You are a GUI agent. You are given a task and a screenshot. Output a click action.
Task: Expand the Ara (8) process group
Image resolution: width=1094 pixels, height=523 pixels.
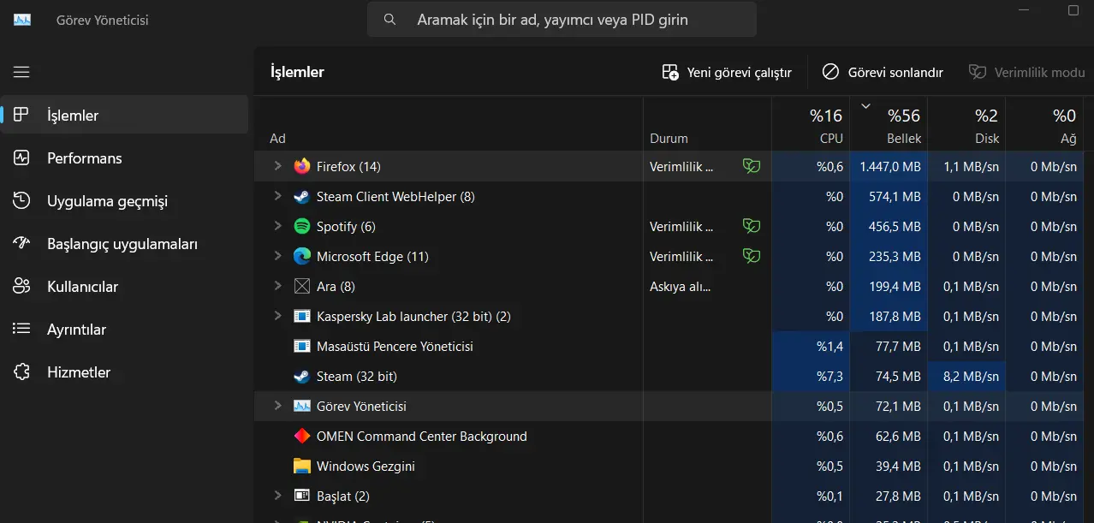pyautogui.click(x=277, y=286)
